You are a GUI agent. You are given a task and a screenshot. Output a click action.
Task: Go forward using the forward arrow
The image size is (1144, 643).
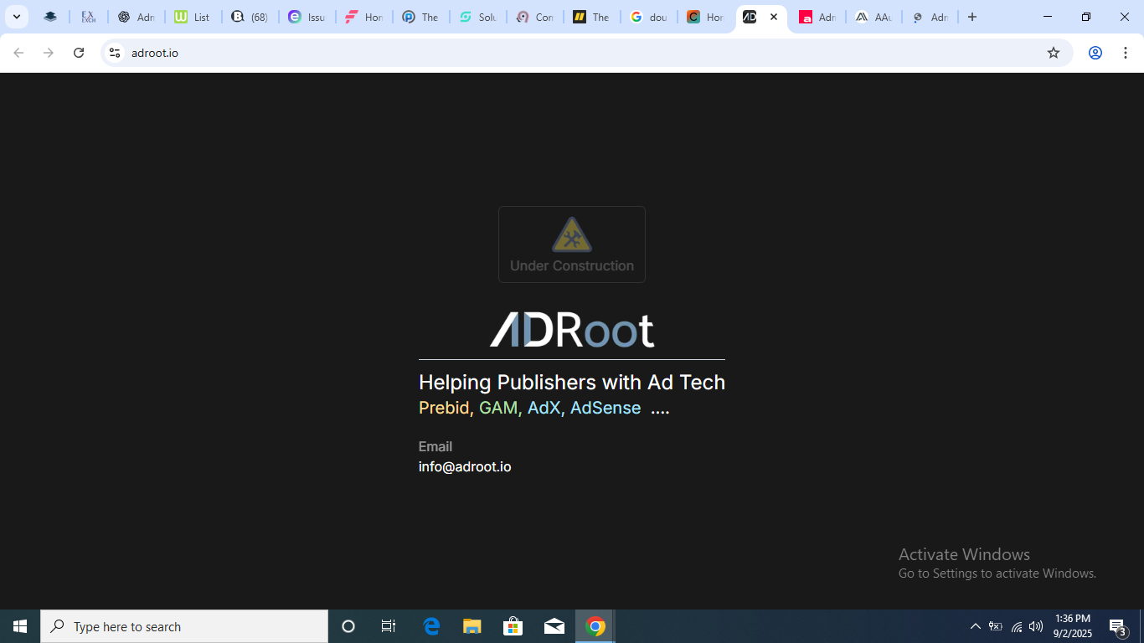coord(49,53)
